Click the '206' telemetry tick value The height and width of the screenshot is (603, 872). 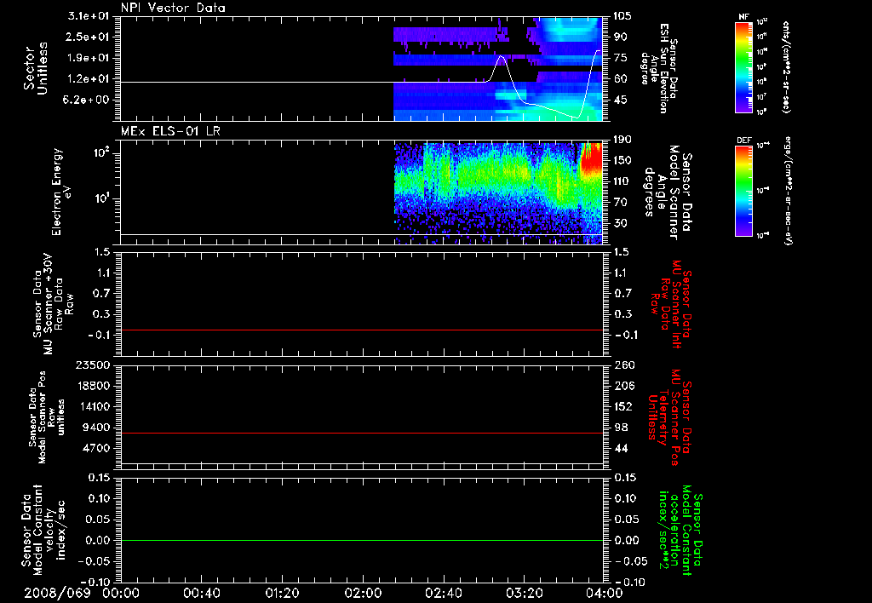pyautogui.click(x=623, y=386)
